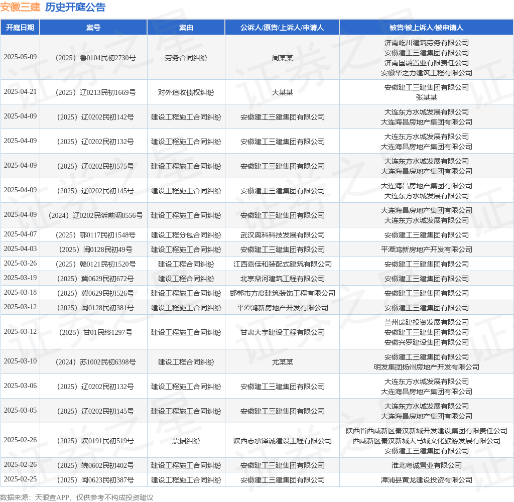Viewport: 514px width, 502px height.
Task: Click date cell 2025-03-18
Action: (20, 292)
